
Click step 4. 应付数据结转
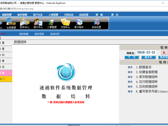point(147,82)
